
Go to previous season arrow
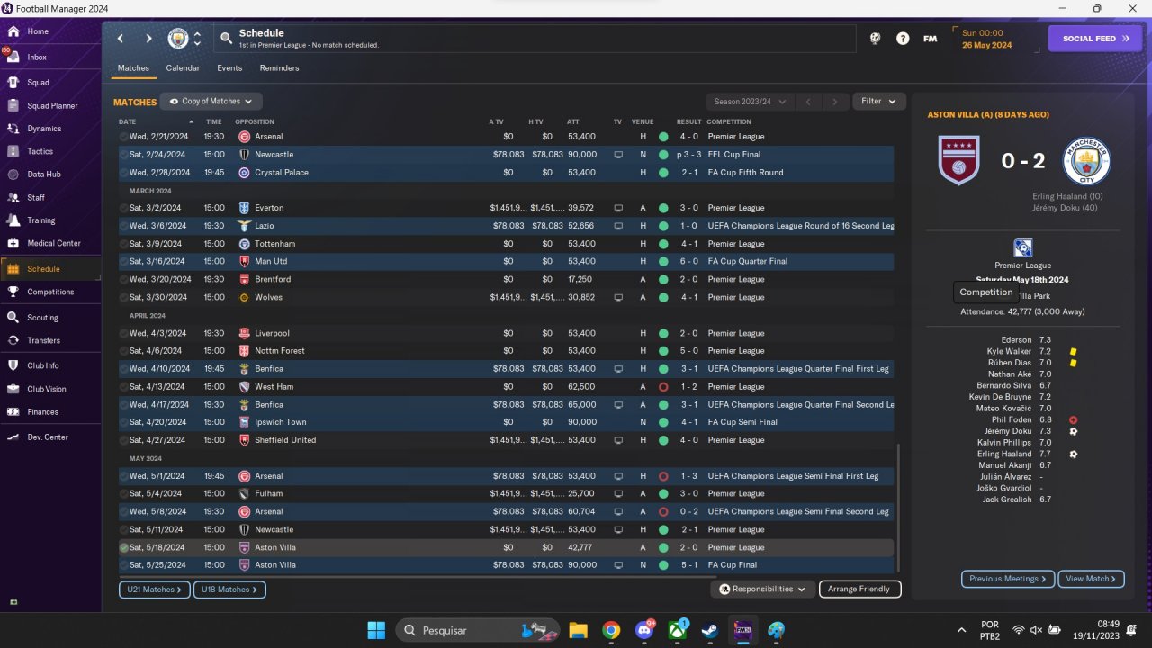click(808, 102)
